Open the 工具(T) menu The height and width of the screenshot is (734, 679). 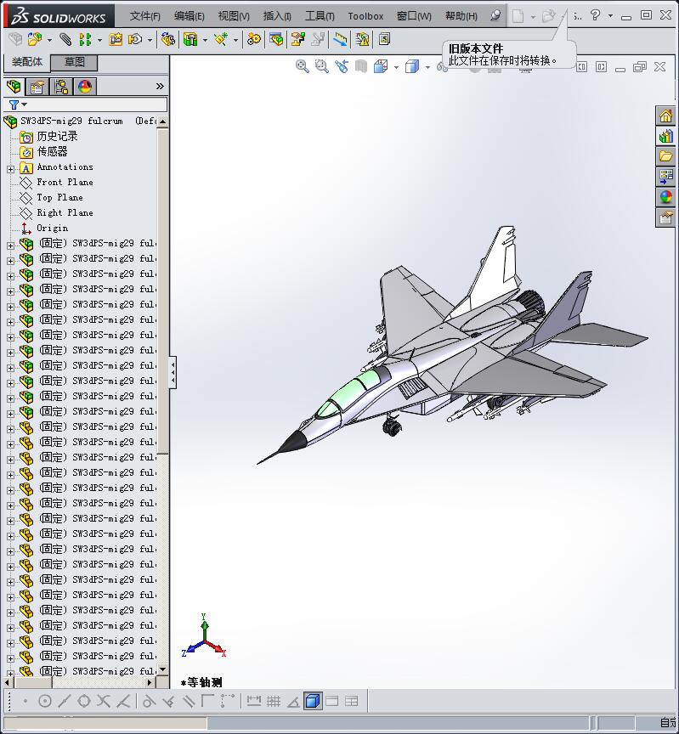320,16
